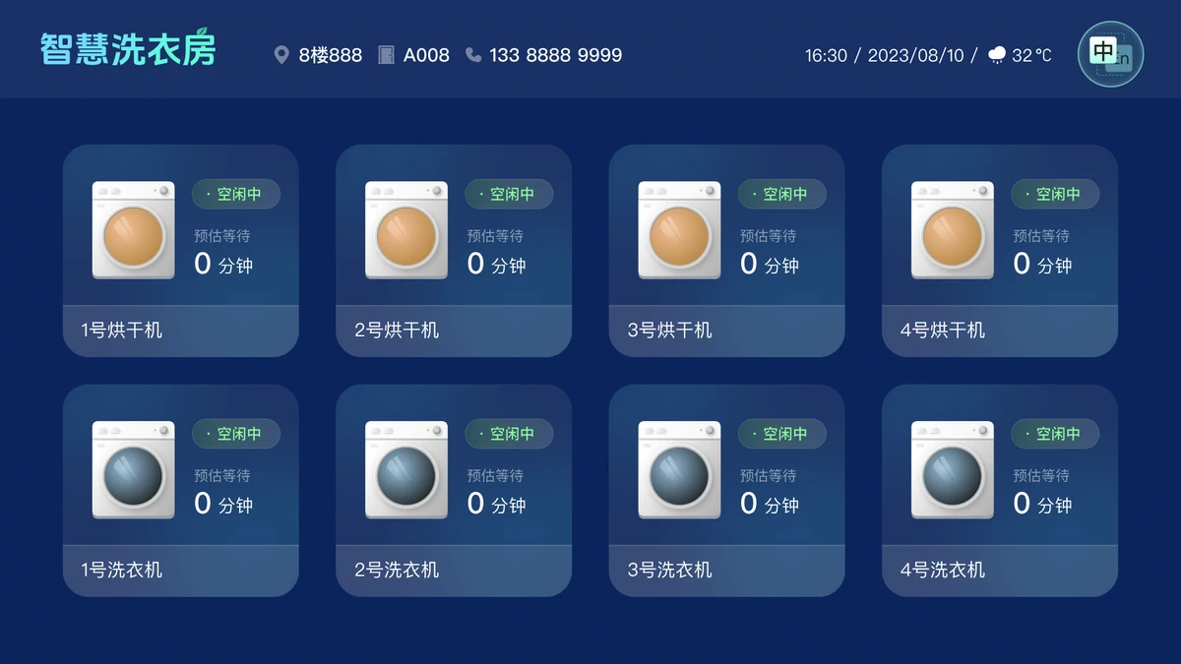1181x664 pixels.
Task: Click the washing machine icon on the 4号洗衣机 card
Action: [953, 469]
